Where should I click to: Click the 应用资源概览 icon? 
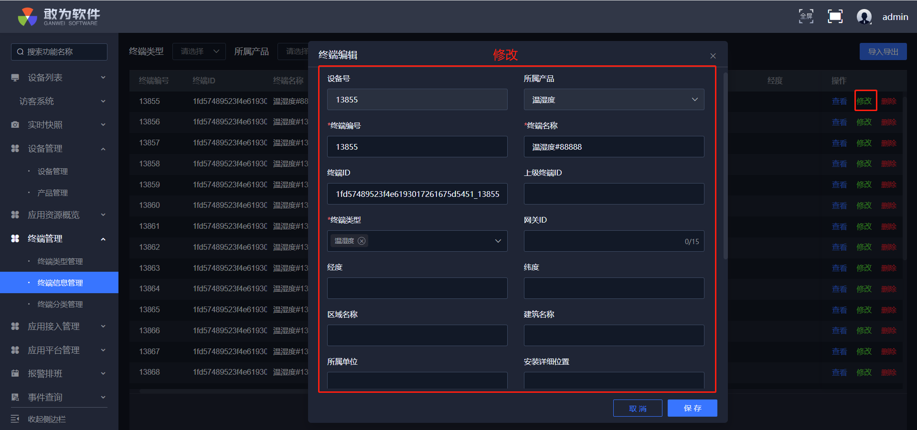pyautogui.click(x=15, y=215)
